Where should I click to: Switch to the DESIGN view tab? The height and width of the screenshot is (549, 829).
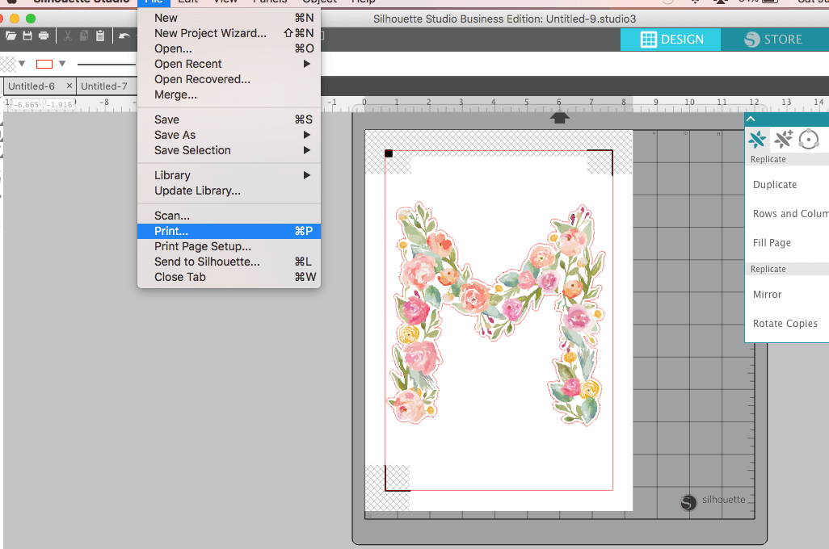point(671,40)
